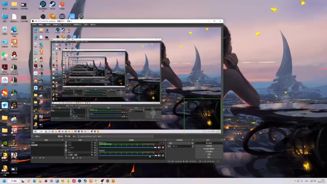327x184 pixels.
Task: Select the green-outlined source in OBS preview
Action: coord(202,114)
